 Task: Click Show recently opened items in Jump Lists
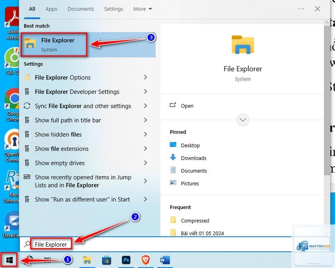click(x=83, y=181)
